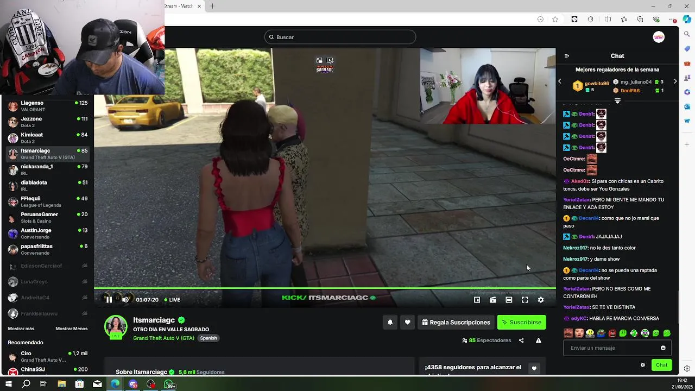The height and width of the screenshot is (391, 695).
Task: Select Jezzone channel in sidebar
Action: (48, 122)
